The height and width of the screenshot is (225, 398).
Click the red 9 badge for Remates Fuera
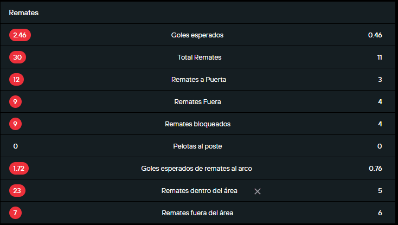[15, 102]
